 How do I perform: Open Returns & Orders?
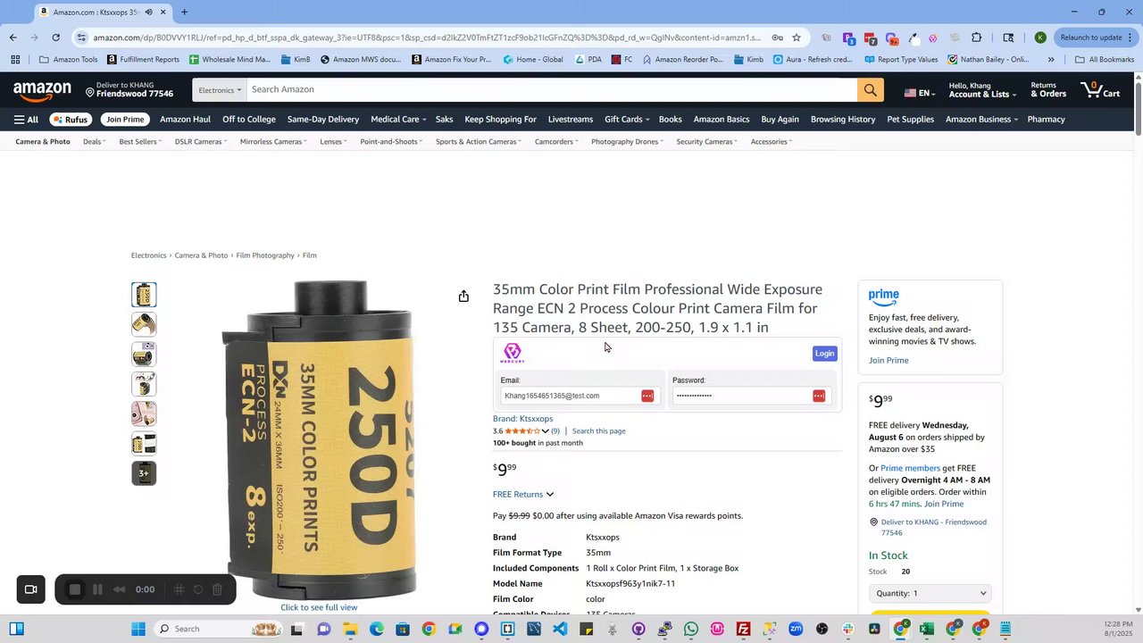tap(1048, 90)
